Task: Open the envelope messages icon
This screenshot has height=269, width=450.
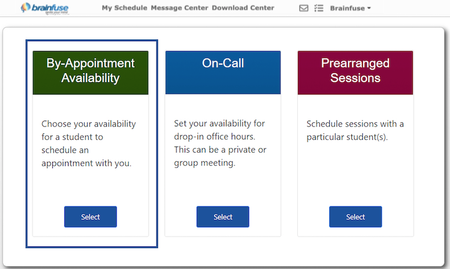Action: [x=304, y=8]
